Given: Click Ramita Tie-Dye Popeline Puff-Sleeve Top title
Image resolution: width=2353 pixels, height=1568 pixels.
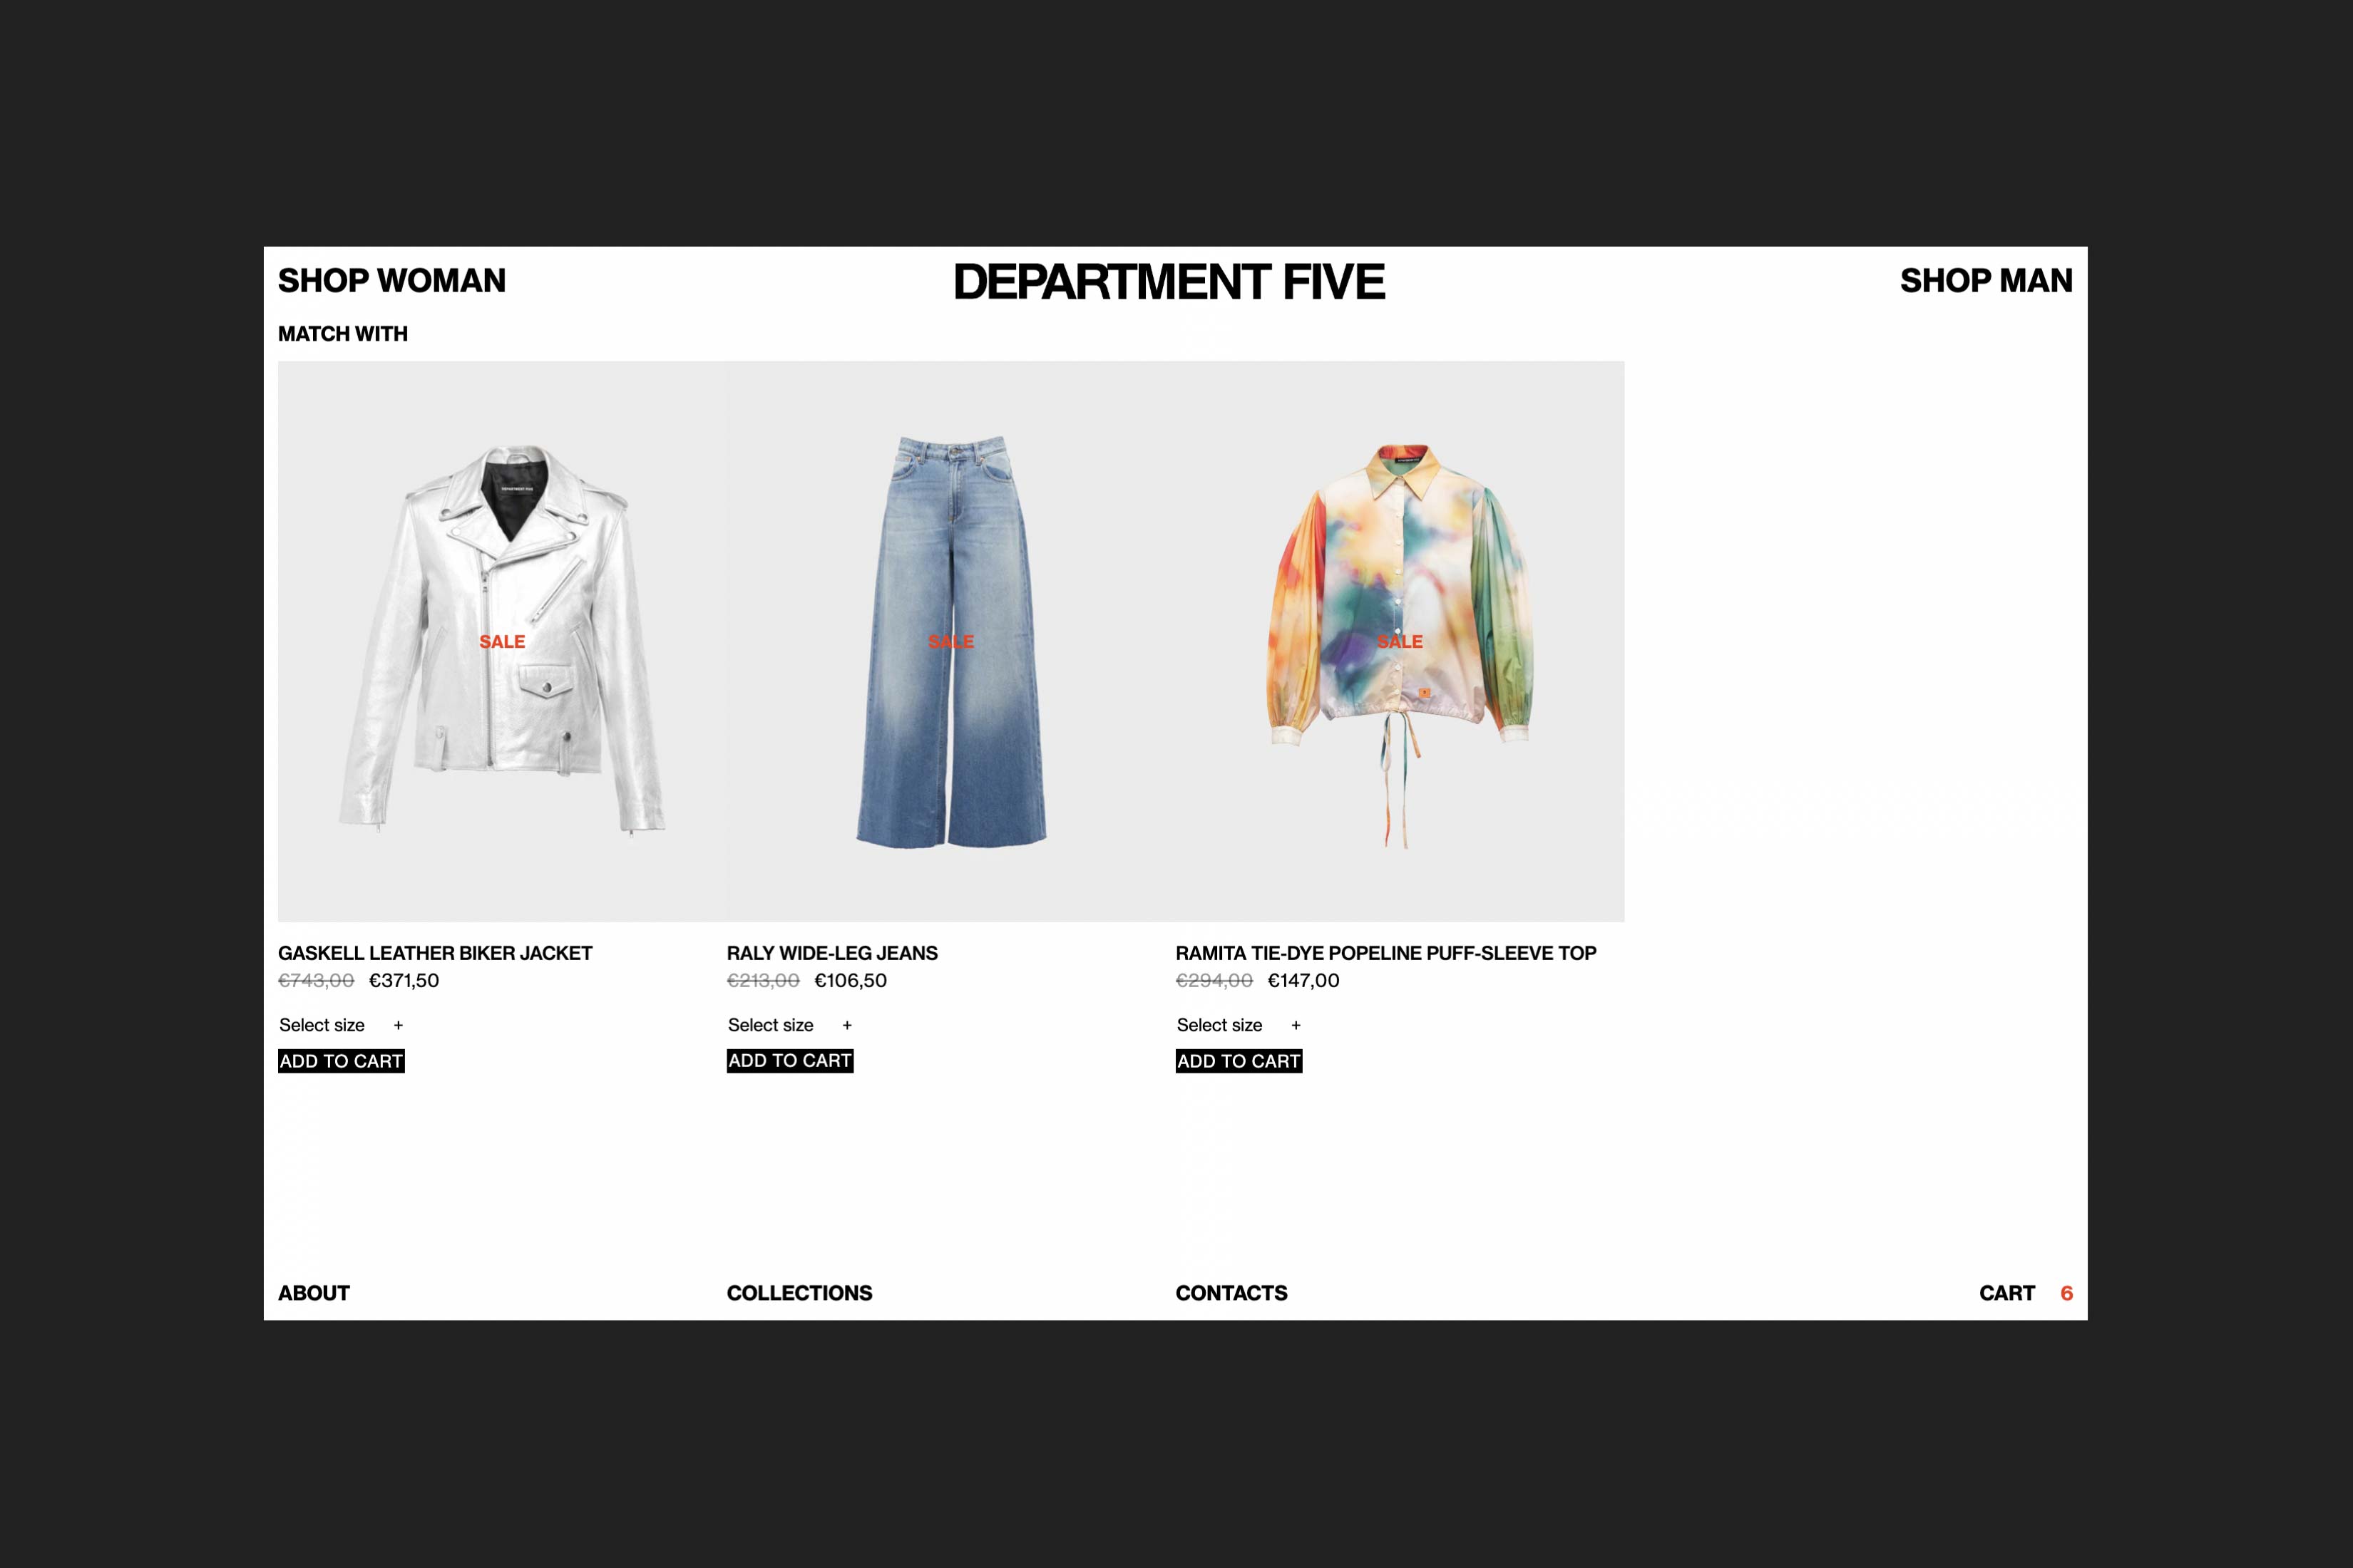Looking at the screenshot, I should (x=1385, y=953).
